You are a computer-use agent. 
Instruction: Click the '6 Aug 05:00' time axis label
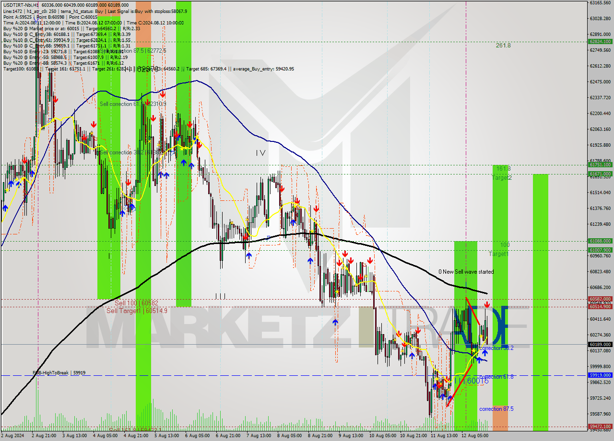tap(197, 436)
